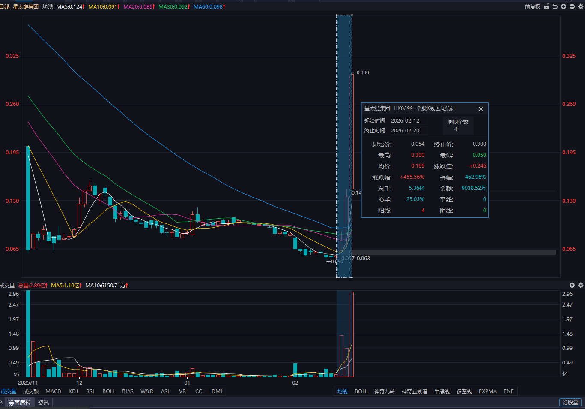Click the 振幅 462.96% value in popup
The image size is (585, 409).
pos(475,177)
